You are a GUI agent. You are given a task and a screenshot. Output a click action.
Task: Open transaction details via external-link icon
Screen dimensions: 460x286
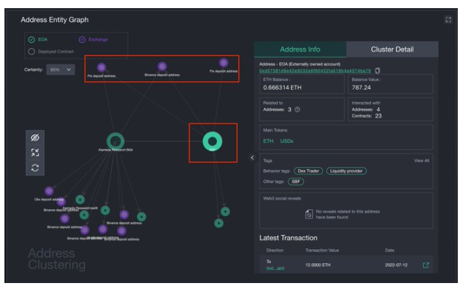(426, 265)
